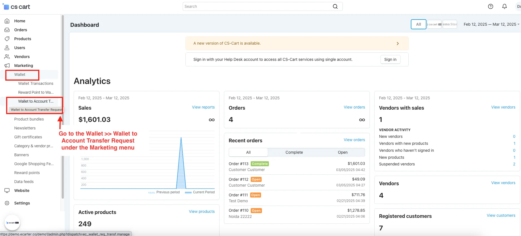Switch recent orders to Open tab
The height and width of the screenshot is (236, 521).
tap(343, 152)
